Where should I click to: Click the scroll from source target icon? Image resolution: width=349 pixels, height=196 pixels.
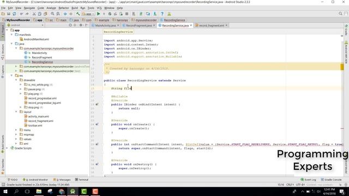click(70, 25)
